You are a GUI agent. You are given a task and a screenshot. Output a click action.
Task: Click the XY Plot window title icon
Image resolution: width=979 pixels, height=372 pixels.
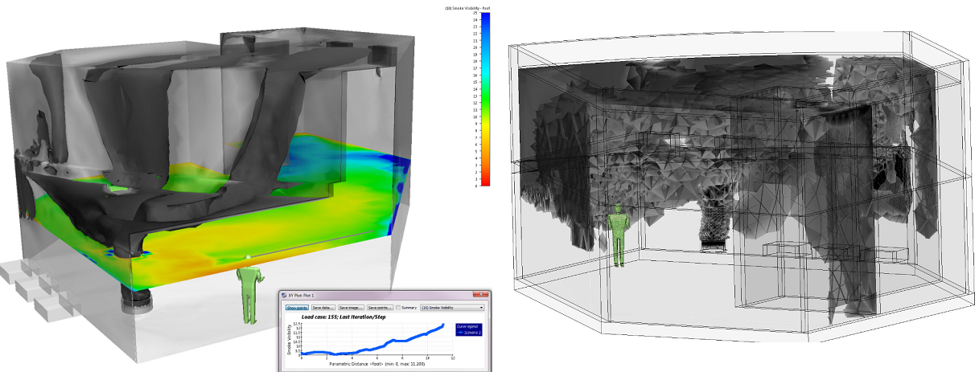click(283, 296)
